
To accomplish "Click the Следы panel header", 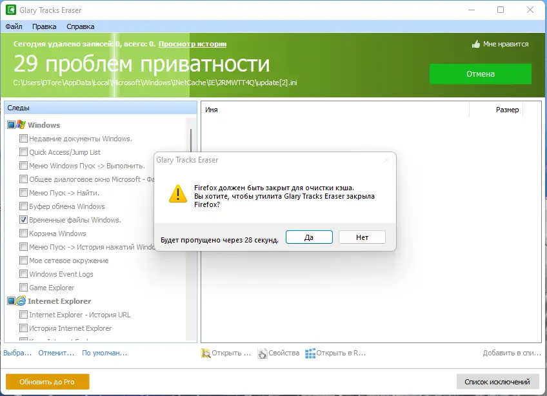I will pos(101,108).
